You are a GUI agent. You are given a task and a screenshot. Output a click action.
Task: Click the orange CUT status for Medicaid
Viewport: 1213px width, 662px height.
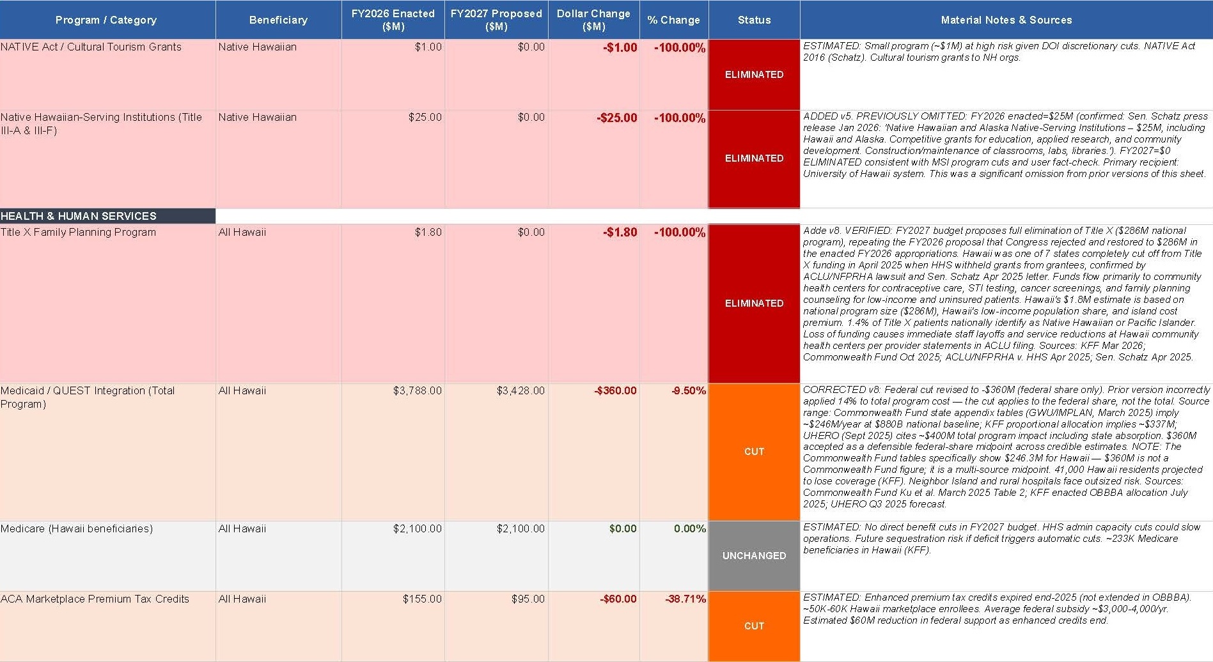754,452
